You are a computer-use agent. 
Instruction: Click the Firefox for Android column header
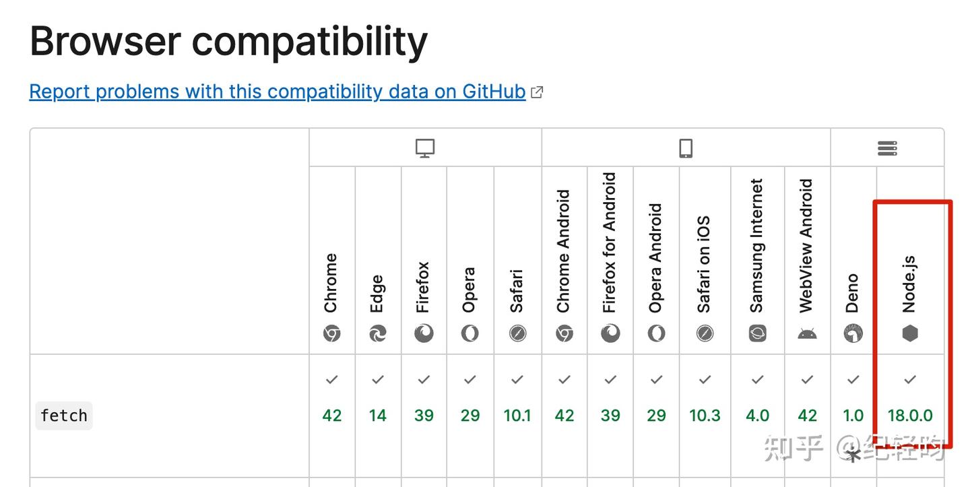pyautogui.click(x=610, y=242)
